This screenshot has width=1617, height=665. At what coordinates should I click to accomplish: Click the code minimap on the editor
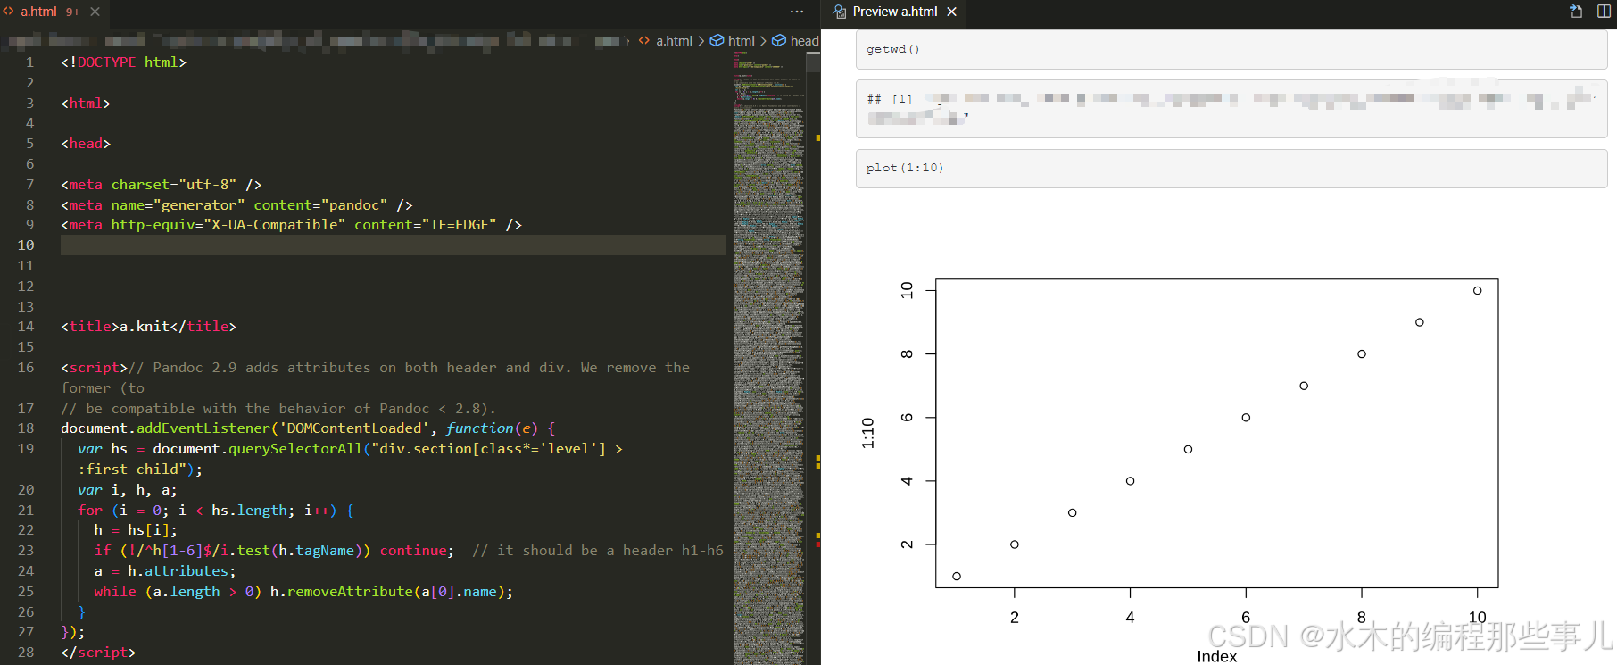(x=768, y=357)
